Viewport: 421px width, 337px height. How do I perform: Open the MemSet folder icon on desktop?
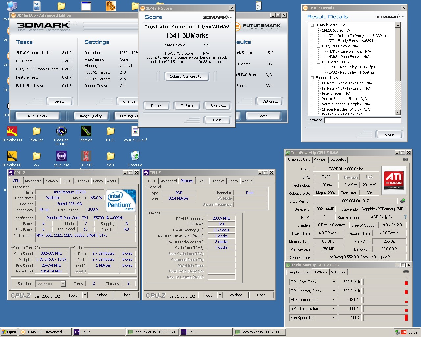37,131
